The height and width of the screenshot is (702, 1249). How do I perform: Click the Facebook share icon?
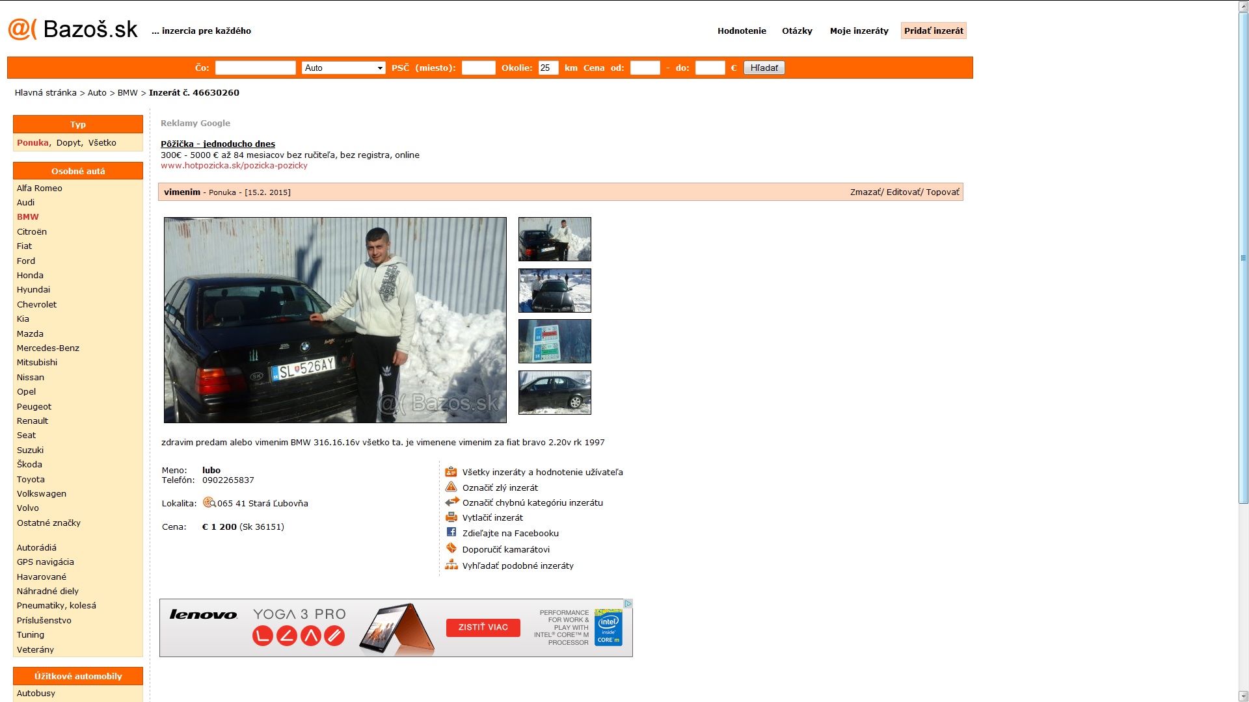pos(451,532)
